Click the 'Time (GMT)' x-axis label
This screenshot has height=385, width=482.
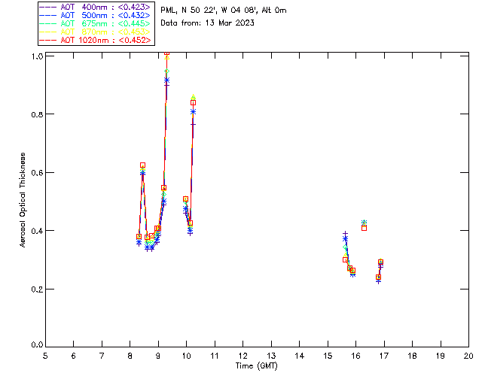point(257,366)
